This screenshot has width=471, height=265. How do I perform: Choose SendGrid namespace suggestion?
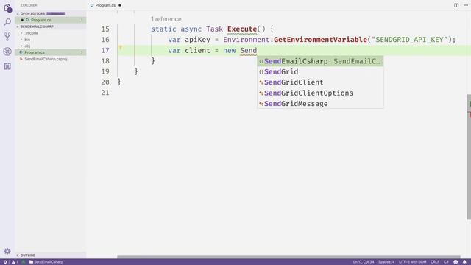(320, 72)
